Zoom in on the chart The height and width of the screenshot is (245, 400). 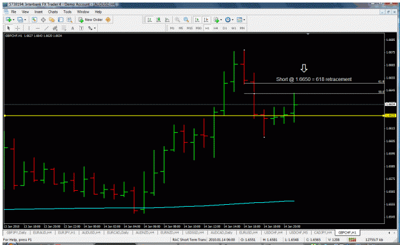(177, 20)
